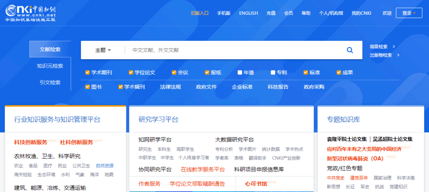
Task: Open the 登录 dropdown button
Action: tap(409, 13)
